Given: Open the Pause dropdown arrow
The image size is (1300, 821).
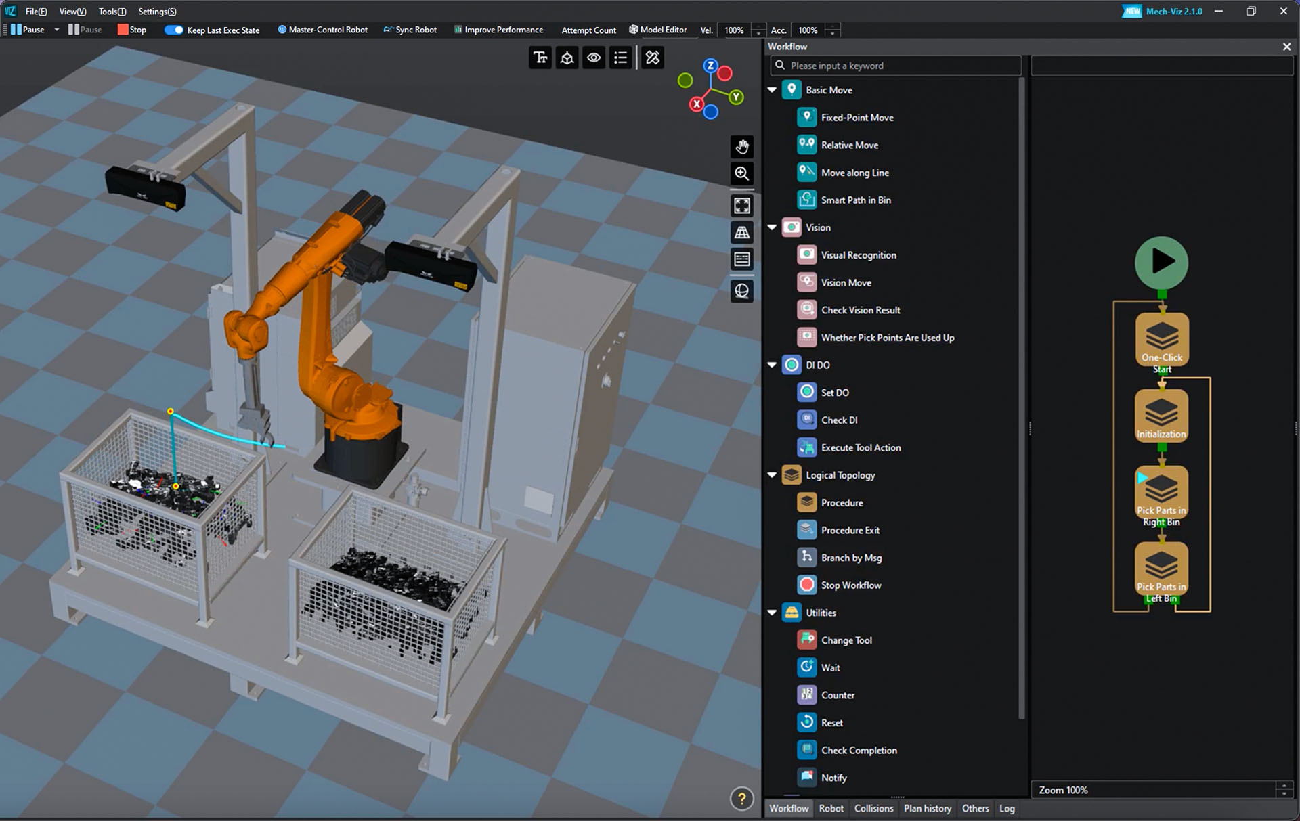Looking at the screenshot, I should 57,30.
